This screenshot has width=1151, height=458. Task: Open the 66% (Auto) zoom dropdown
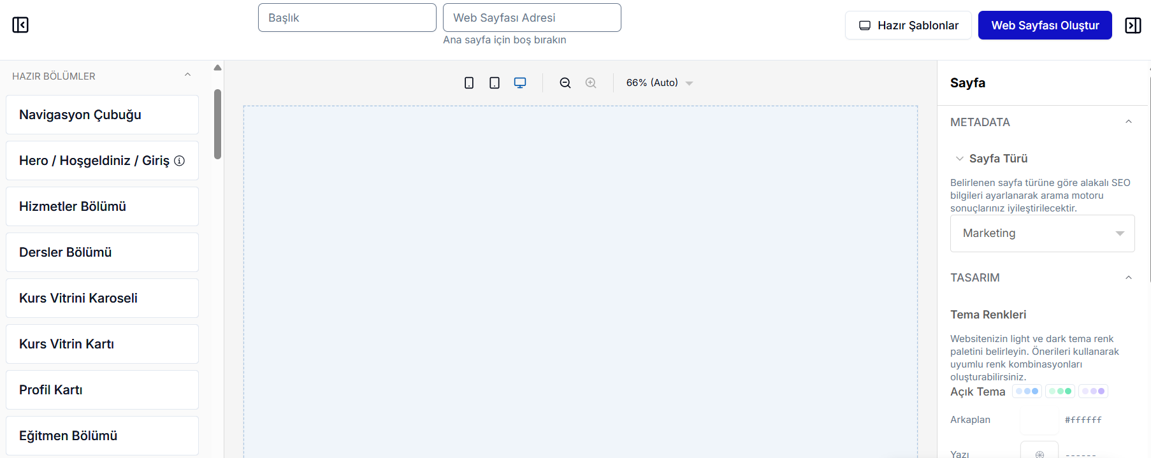click(x=659, y=83)
